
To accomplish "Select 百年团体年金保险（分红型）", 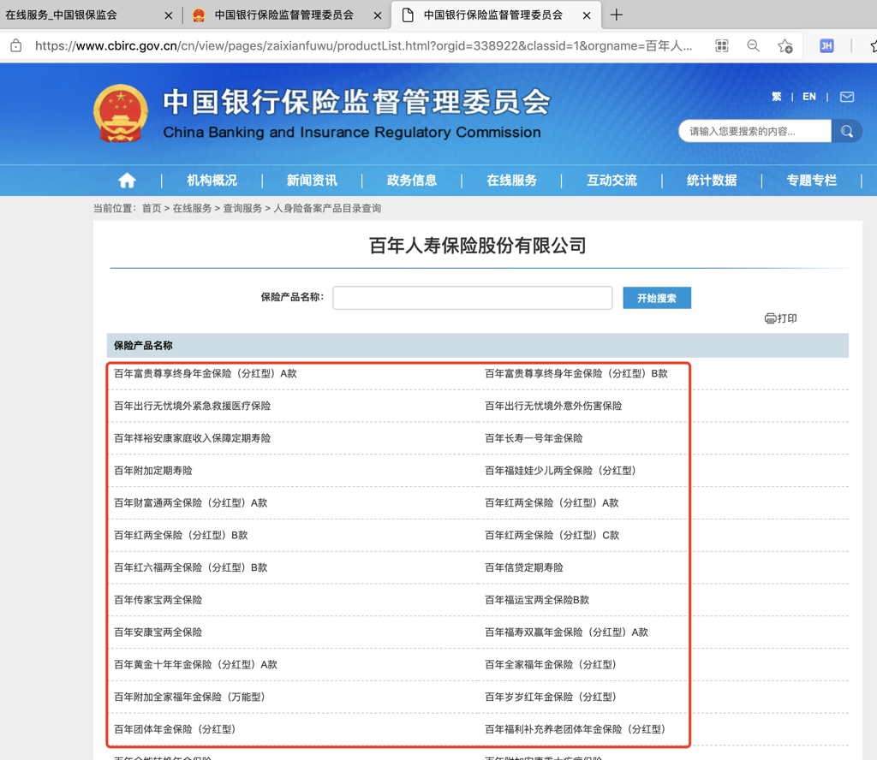I will (x=176, y=730).
